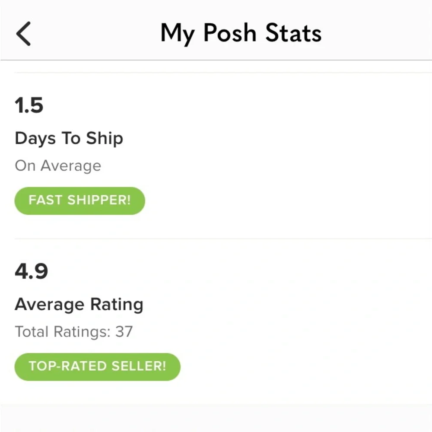This screenshot has width=432, height=432.
Task: Click the number 37 in Total Ratings
Action: point(124,332)
